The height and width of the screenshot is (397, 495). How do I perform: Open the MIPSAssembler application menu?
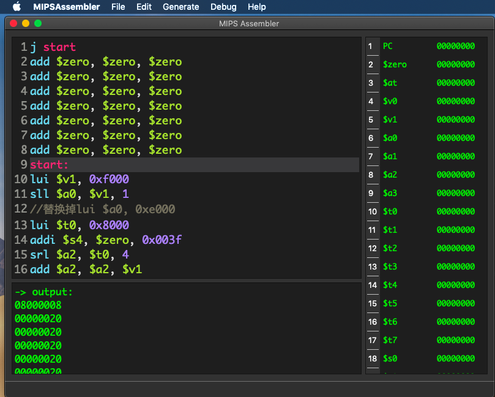coord(66,7)
